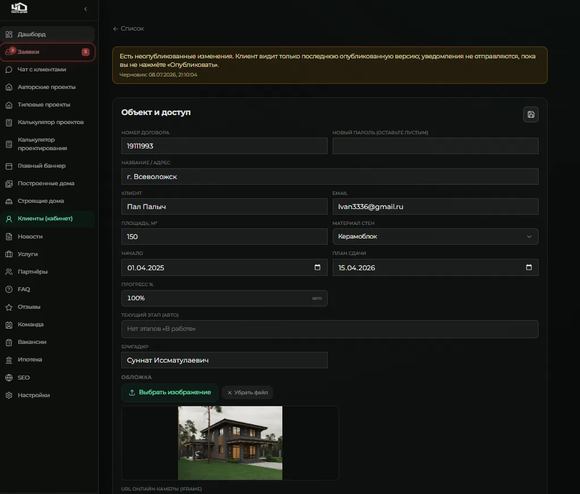The width and height of the screenshot is (580, 494).
Task: Open Новости section
Action: point(48,236)
